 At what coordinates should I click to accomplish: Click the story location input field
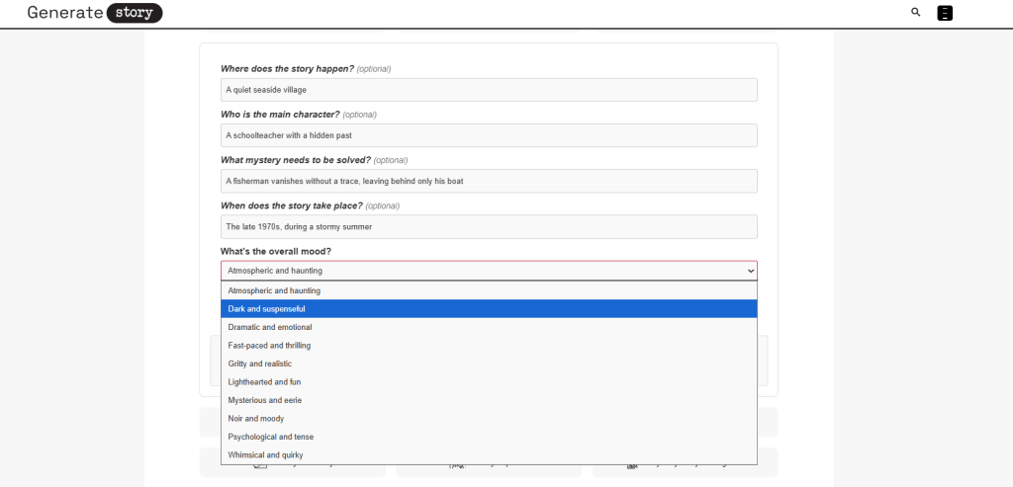point(489,90)
